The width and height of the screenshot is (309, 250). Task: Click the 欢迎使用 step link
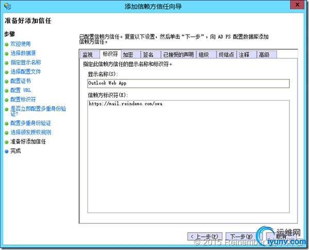coord(21,44)
